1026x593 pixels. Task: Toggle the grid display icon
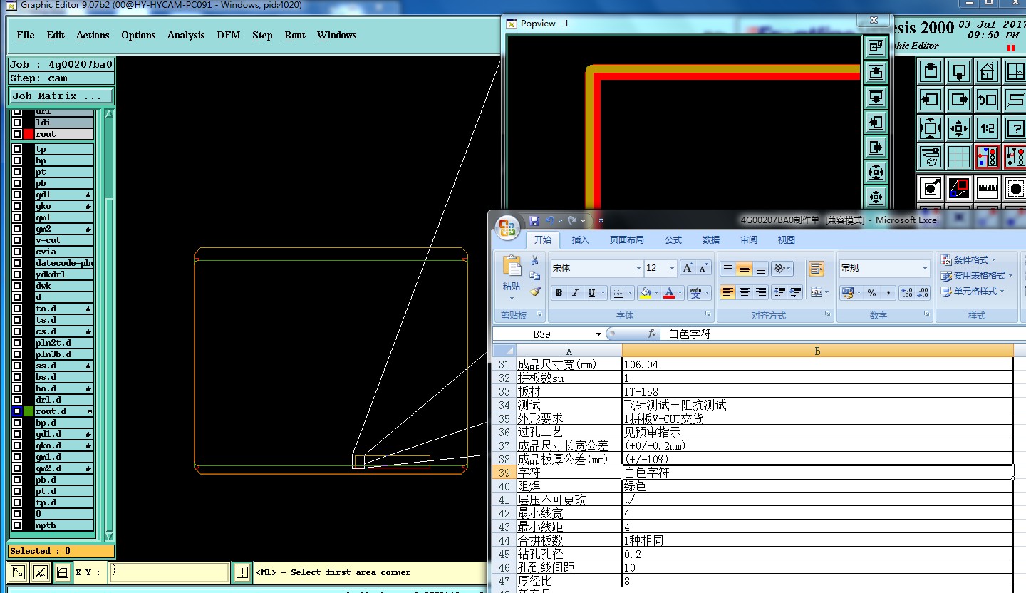(959, 157)
